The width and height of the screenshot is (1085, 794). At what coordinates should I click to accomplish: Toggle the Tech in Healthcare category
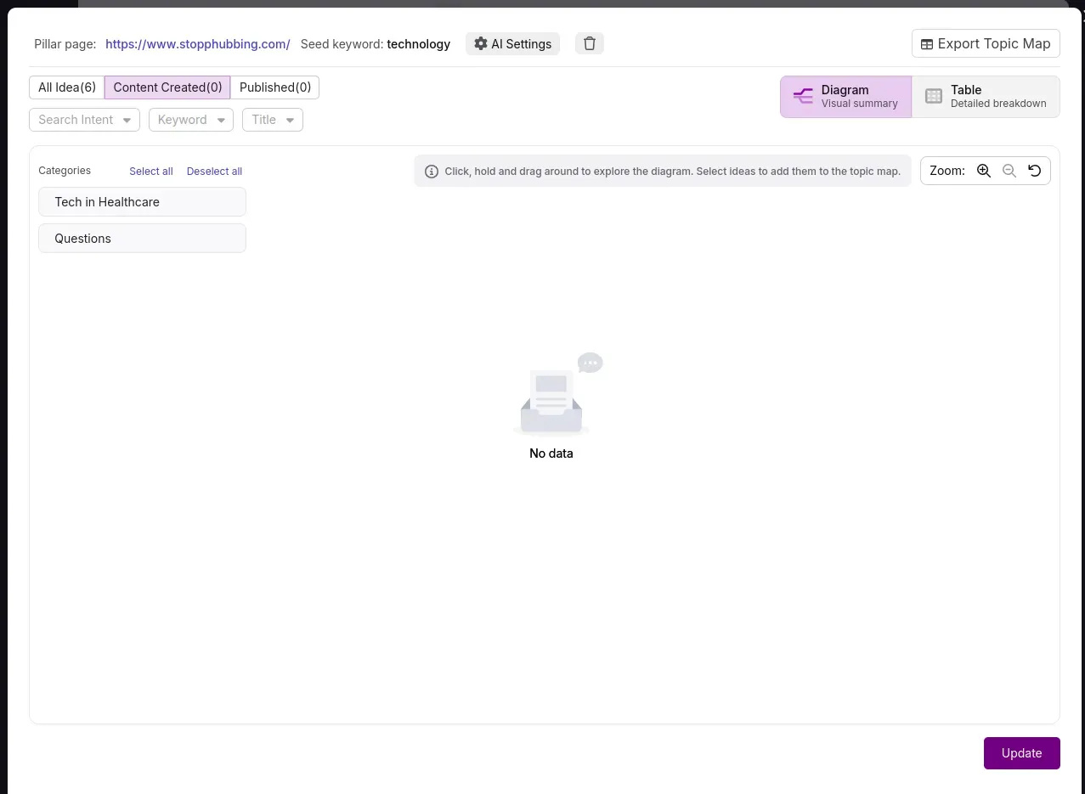pyautogui.click(x=142, y=202)
